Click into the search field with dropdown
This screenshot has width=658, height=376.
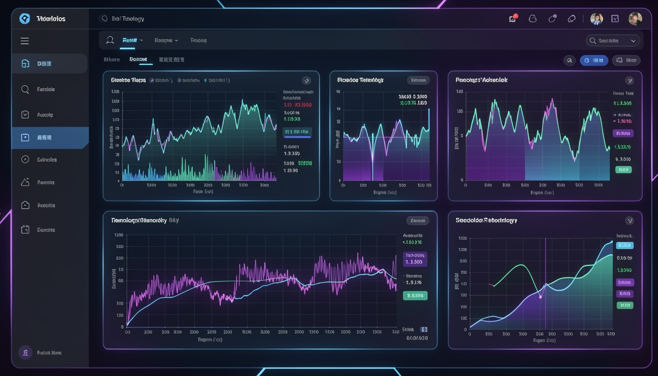pos(613,41)
